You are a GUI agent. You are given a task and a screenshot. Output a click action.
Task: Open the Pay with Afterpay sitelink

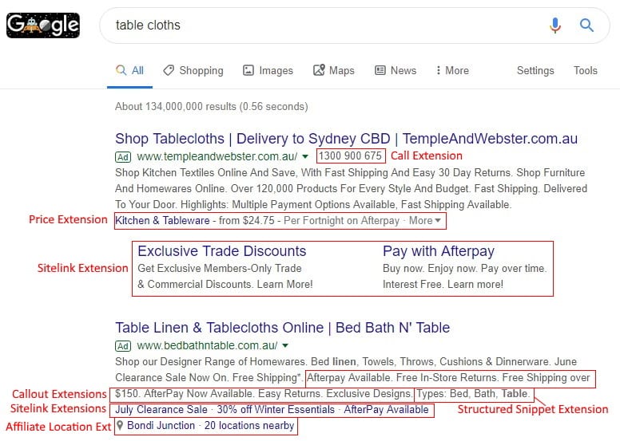click(439, 251)
